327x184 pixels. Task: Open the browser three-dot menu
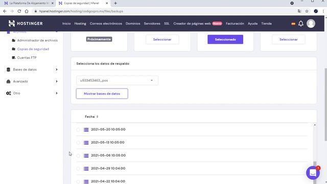[x=323, y=11]
